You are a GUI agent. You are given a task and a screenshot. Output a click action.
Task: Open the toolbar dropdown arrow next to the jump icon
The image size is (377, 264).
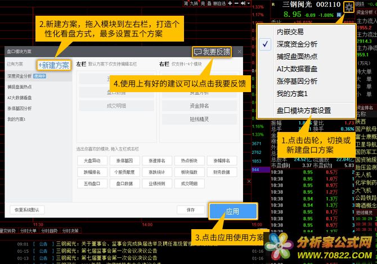pyautogui.click(x=249, y=3)
